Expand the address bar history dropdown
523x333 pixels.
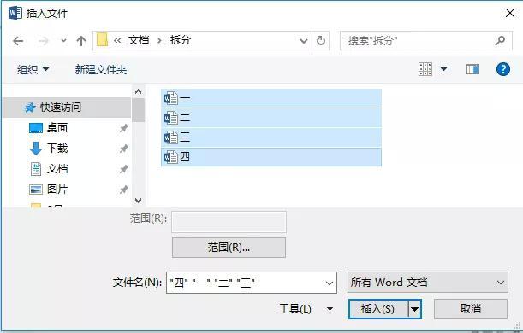[x=304, y=41]
